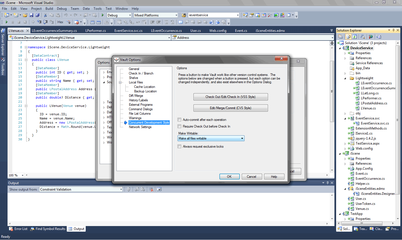Click Clear All icon in Output panel

pyautogui.click(x=151, y=189)
